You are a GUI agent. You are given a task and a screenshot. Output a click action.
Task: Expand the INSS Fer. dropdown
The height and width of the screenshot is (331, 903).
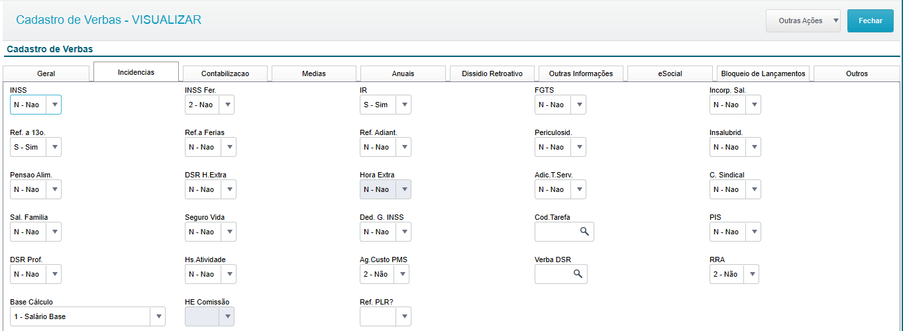(x=211, y=105)
